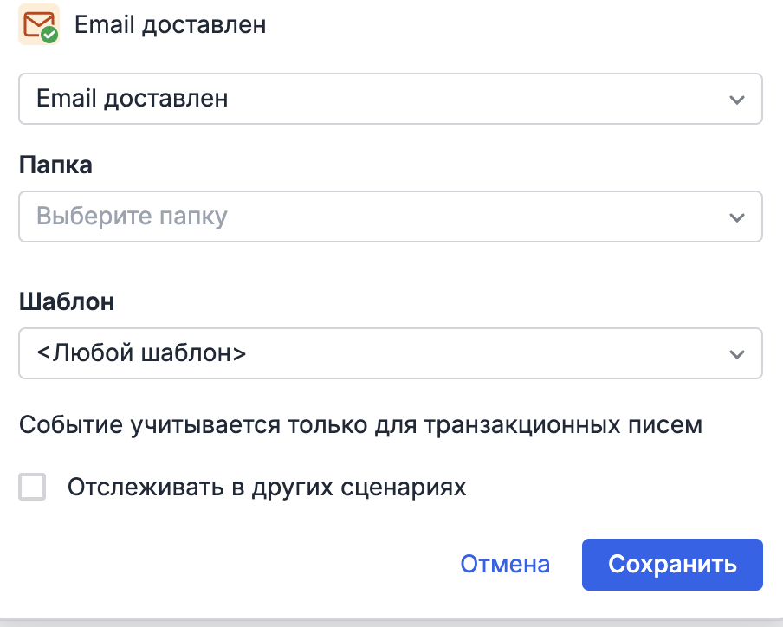Toggle the checkbox next to tracking scenarios option
This screenshot has height=627, width=783.
click(x=32, y=488)
